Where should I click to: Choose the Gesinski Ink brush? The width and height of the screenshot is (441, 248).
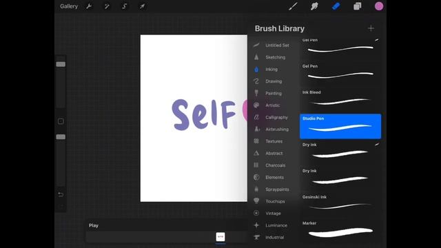[340, 205]
